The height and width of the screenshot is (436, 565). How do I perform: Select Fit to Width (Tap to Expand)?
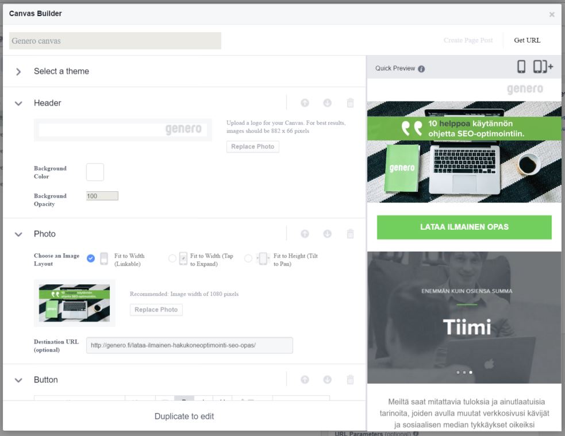pos(172,258)
